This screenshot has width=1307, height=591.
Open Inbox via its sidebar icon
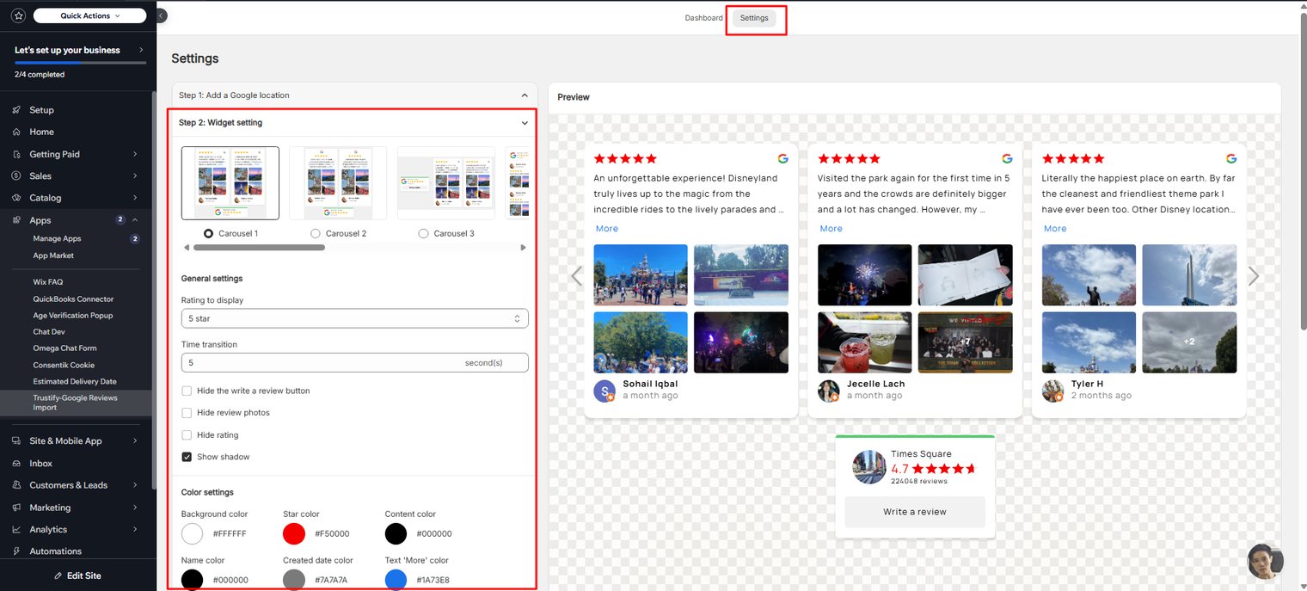(x=17, y=463)
